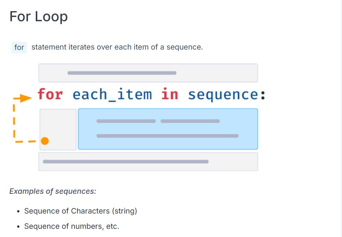Click the "each_item" variable in the diagram
The image size is (342, 237).
pos(112,95)
